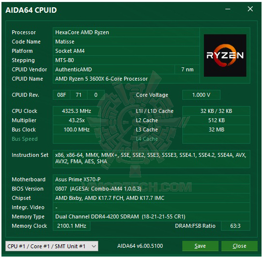Minimize the AIDA64 CPUID window
The image size is (263, 259).
[x=228, y=9]
